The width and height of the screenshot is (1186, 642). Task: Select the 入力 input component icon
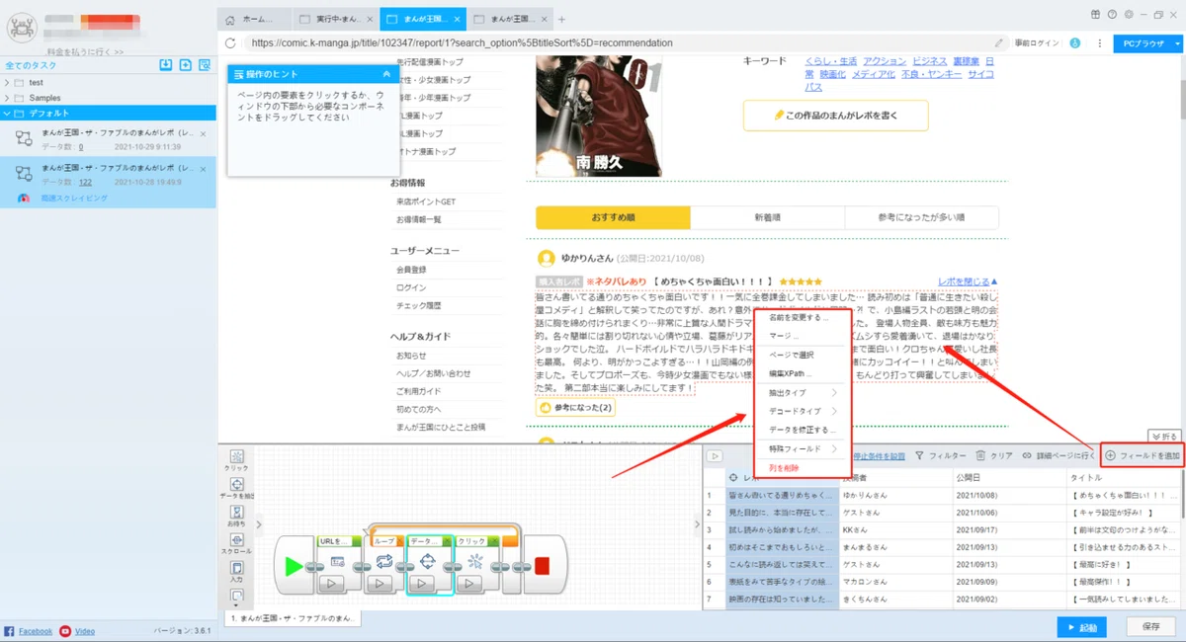click(x=236, y=571)
